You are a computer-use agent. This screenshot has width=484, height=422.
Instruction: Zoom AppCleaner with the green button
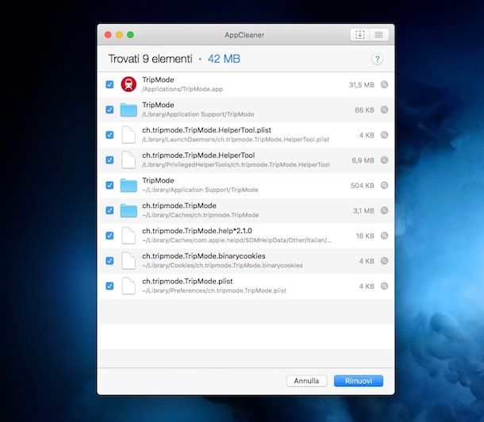point(130,35)
